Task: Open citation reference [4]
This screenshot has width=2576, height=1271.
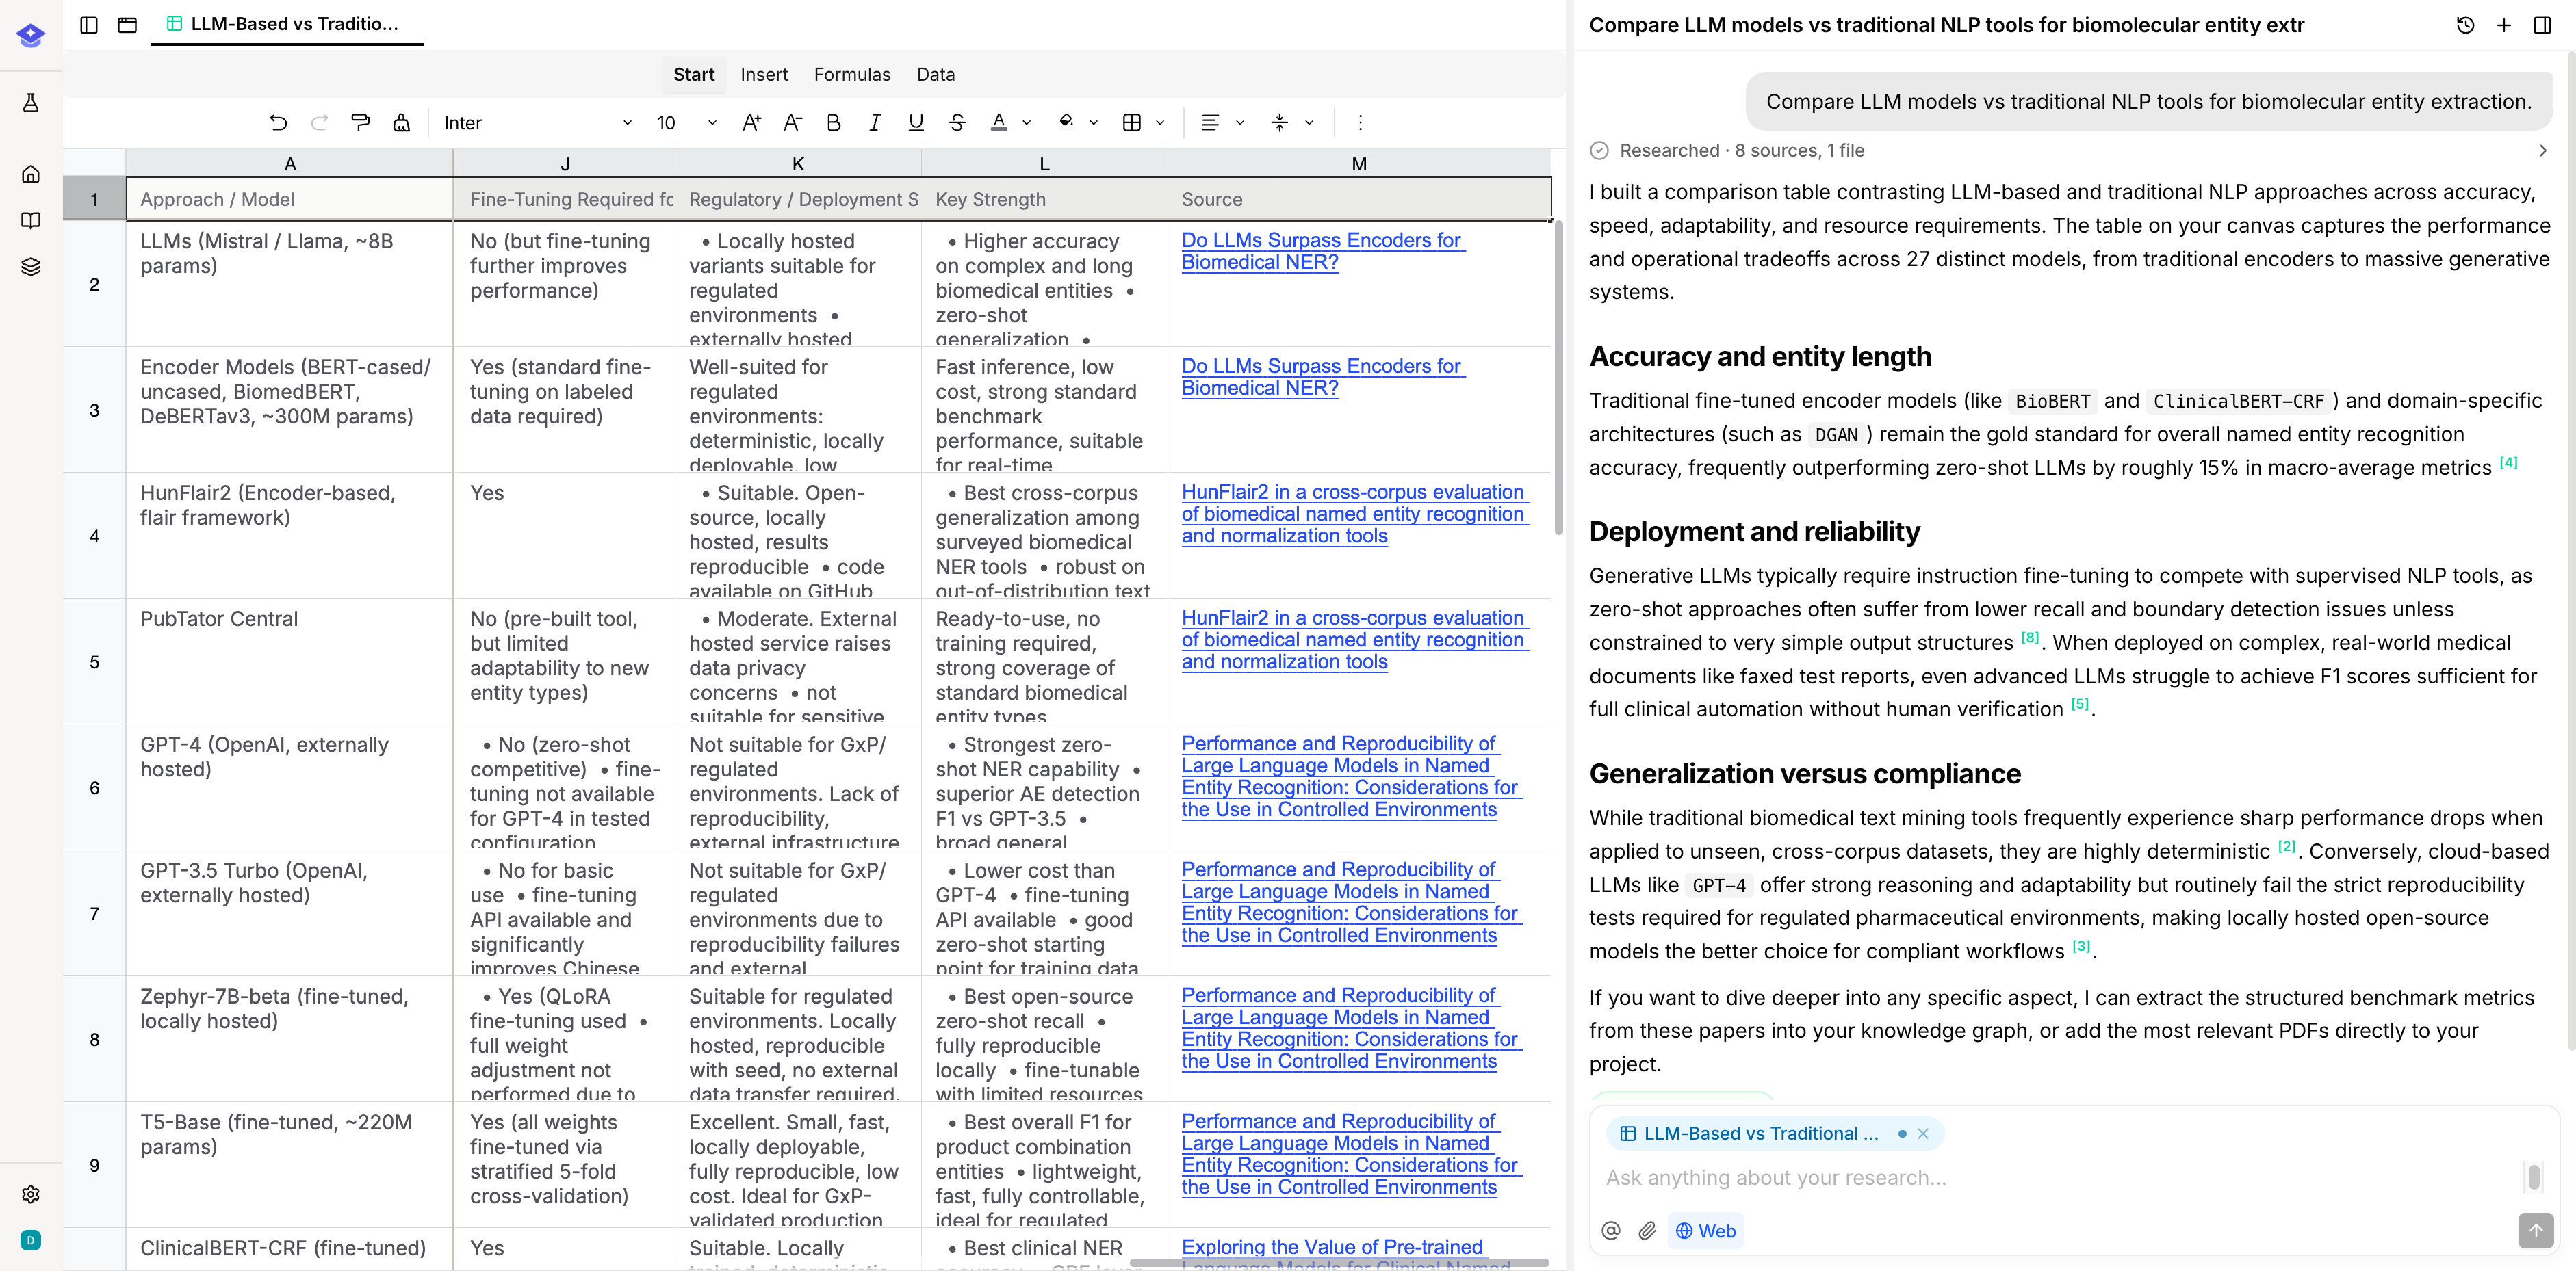Action: point(2508,462)
